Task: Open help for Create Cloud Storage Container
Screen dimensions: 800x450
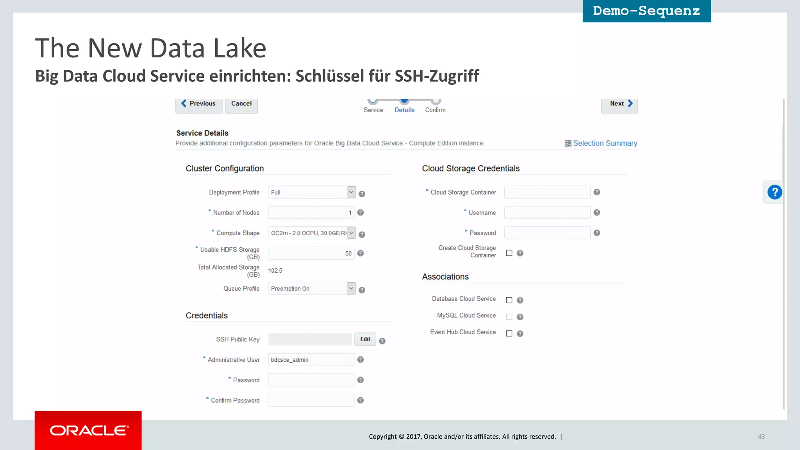Action: (520, 253)
